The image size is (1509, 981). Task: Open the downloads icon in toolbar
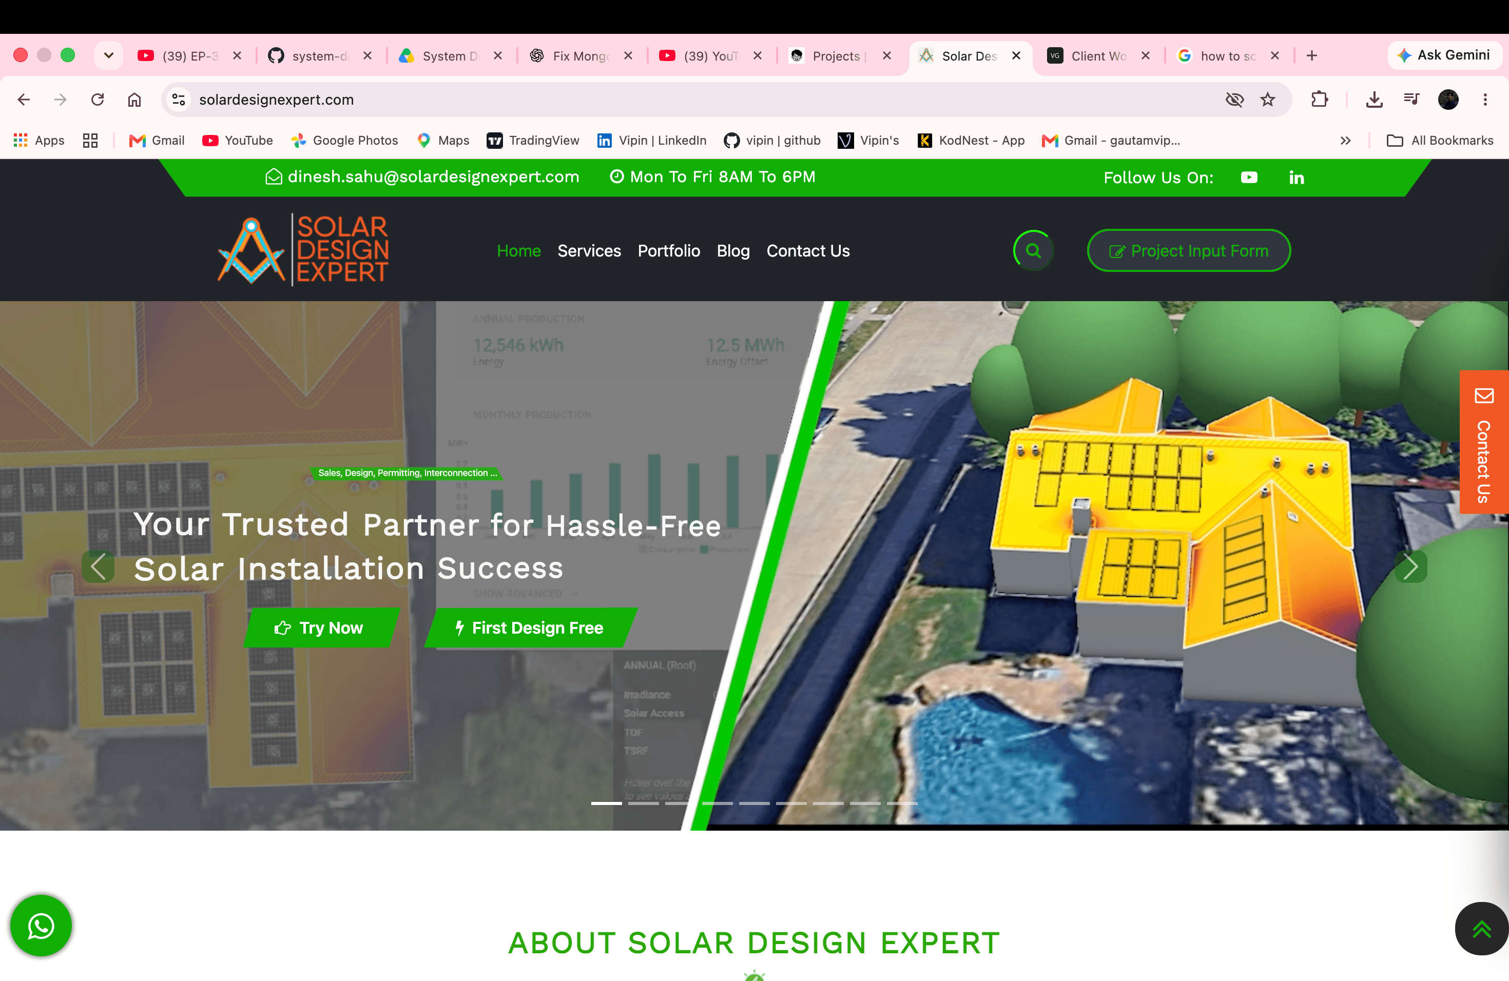(x=1374, y=100)
